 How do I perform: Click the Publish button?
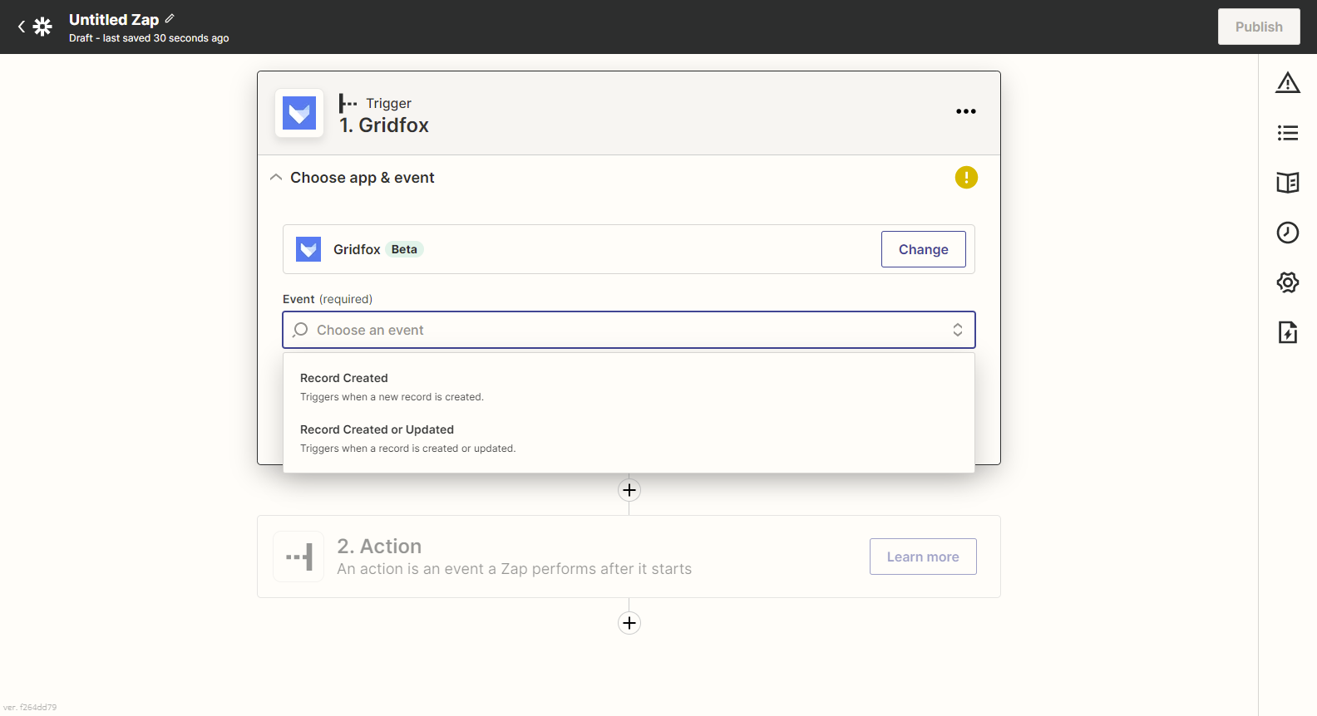point(1258,27)
